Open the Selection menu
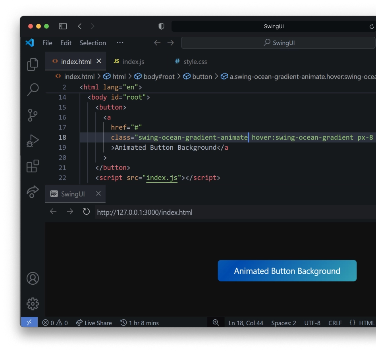Screen dimensions: 376x351 point(93,43)
